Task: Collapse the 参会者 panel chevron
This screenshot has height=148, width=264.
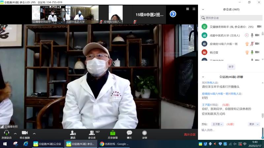Action: (203, 10)
